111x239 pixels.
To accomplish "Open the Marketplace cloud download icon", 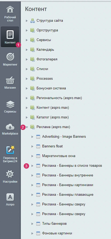I will point(10,127).
